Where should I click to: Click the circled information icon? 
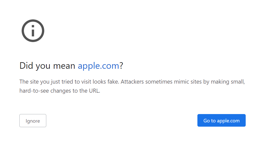click(x=33, y=31)
